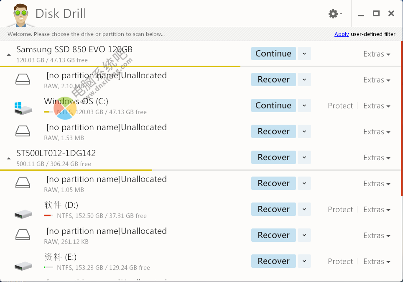Continue scanning Windows OS (C:)
The image size is (403, 282).
point(273,105)
